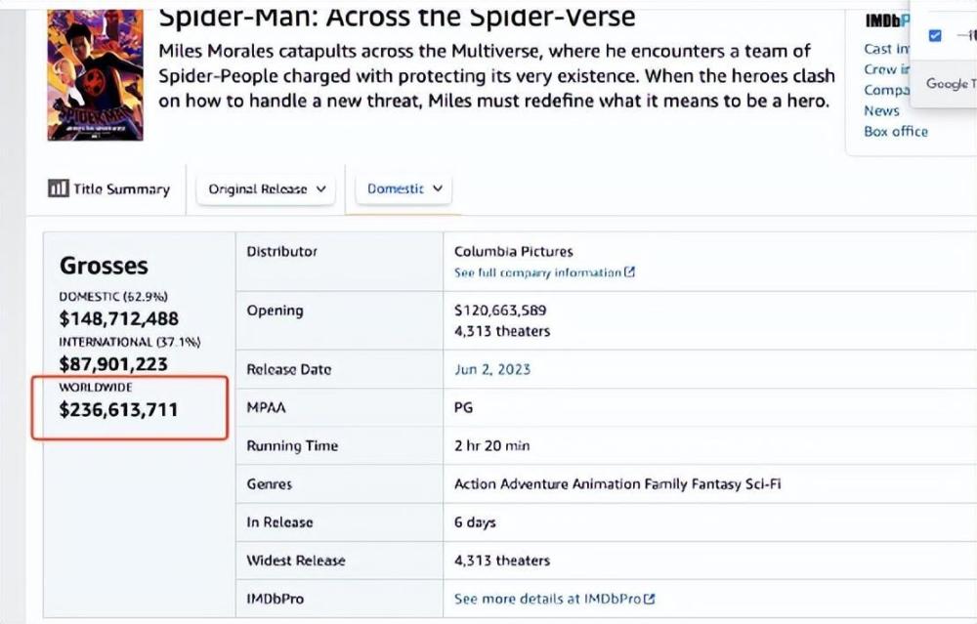Open the Cast information link

pyautogui.click(x=881, y=49)
